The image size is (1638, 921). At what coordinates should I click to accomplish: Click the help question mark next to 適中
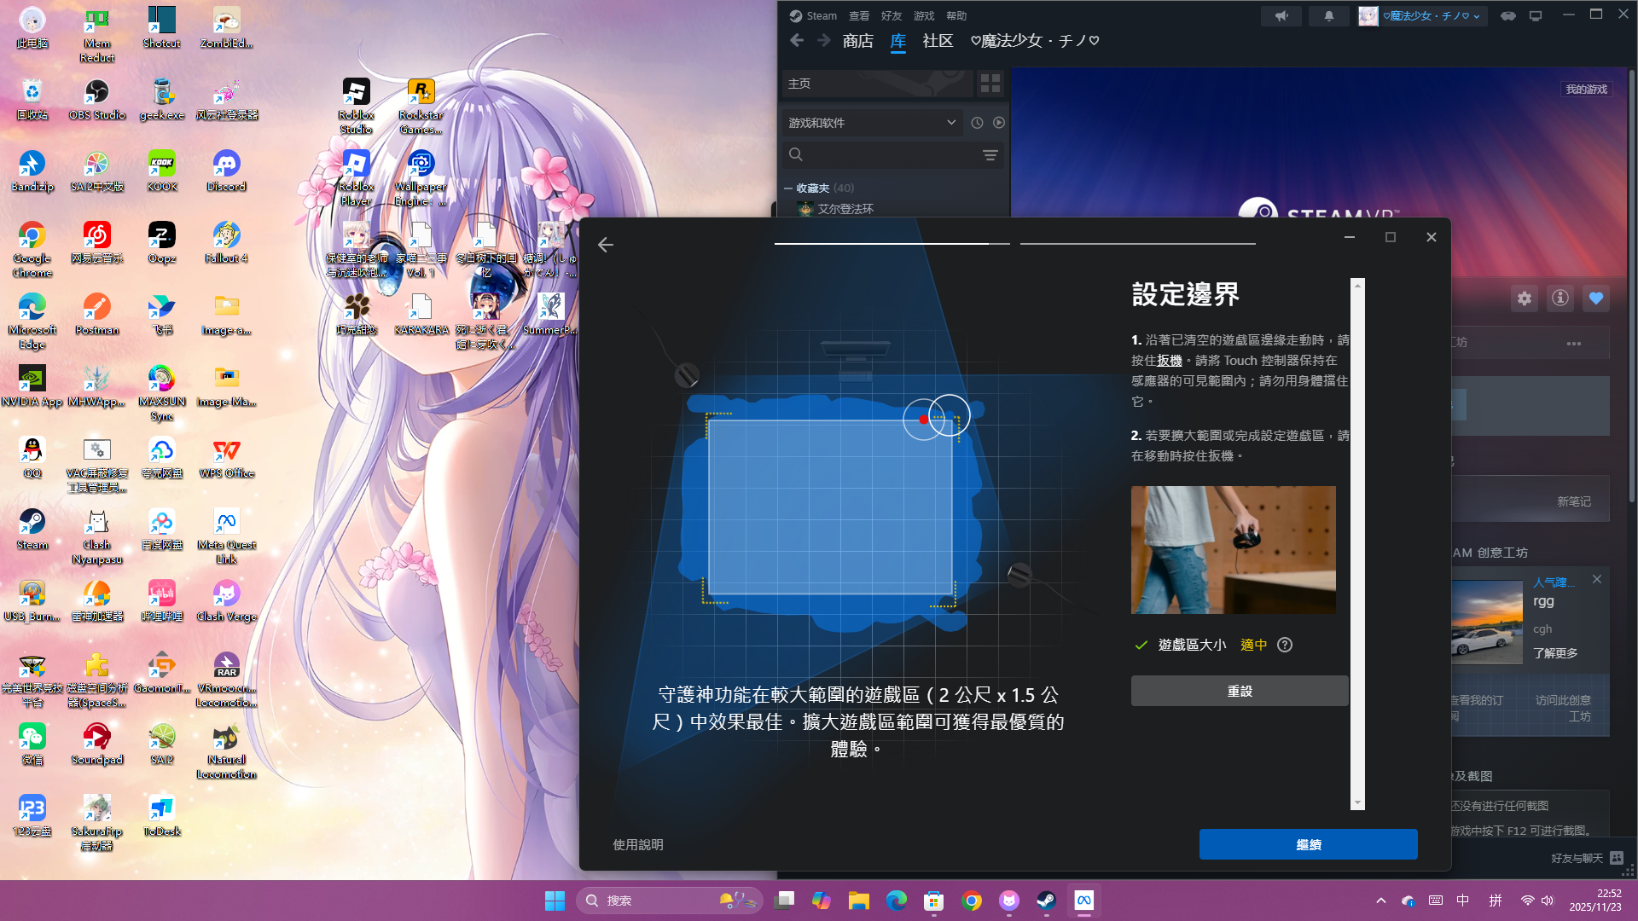tap(1285, 646)
